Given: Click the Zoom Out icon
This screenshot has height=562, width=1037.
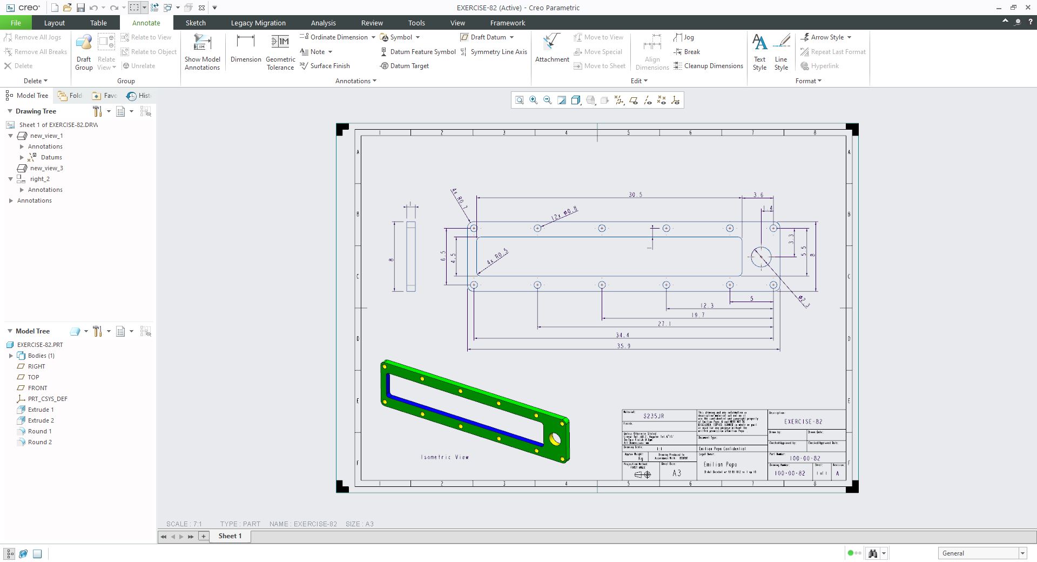Looking at the screenshot, I should tap(548, 101).
